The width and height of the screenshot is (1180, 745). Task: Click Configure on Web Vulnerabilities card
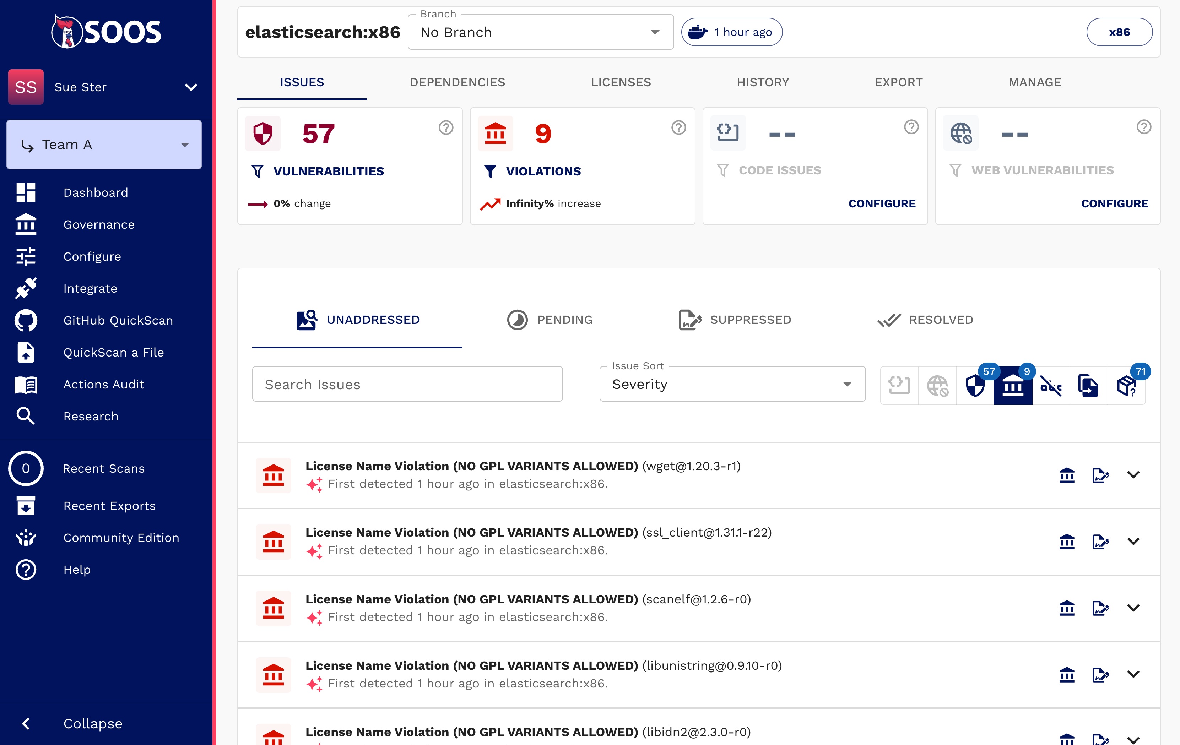click(x=1114, y=203)
